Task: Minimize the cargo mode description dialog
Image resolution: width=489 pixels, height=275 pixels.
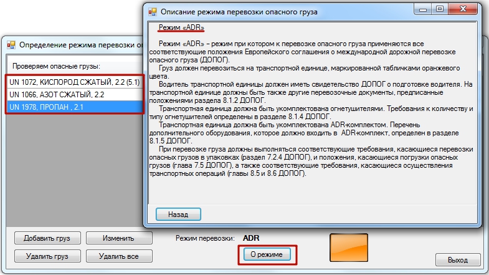Action: coord(425,9)
